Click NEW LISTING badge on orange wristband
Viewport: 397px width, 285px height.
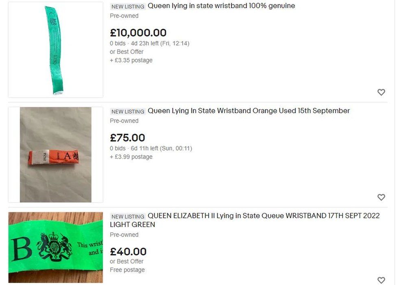point(128,112)
